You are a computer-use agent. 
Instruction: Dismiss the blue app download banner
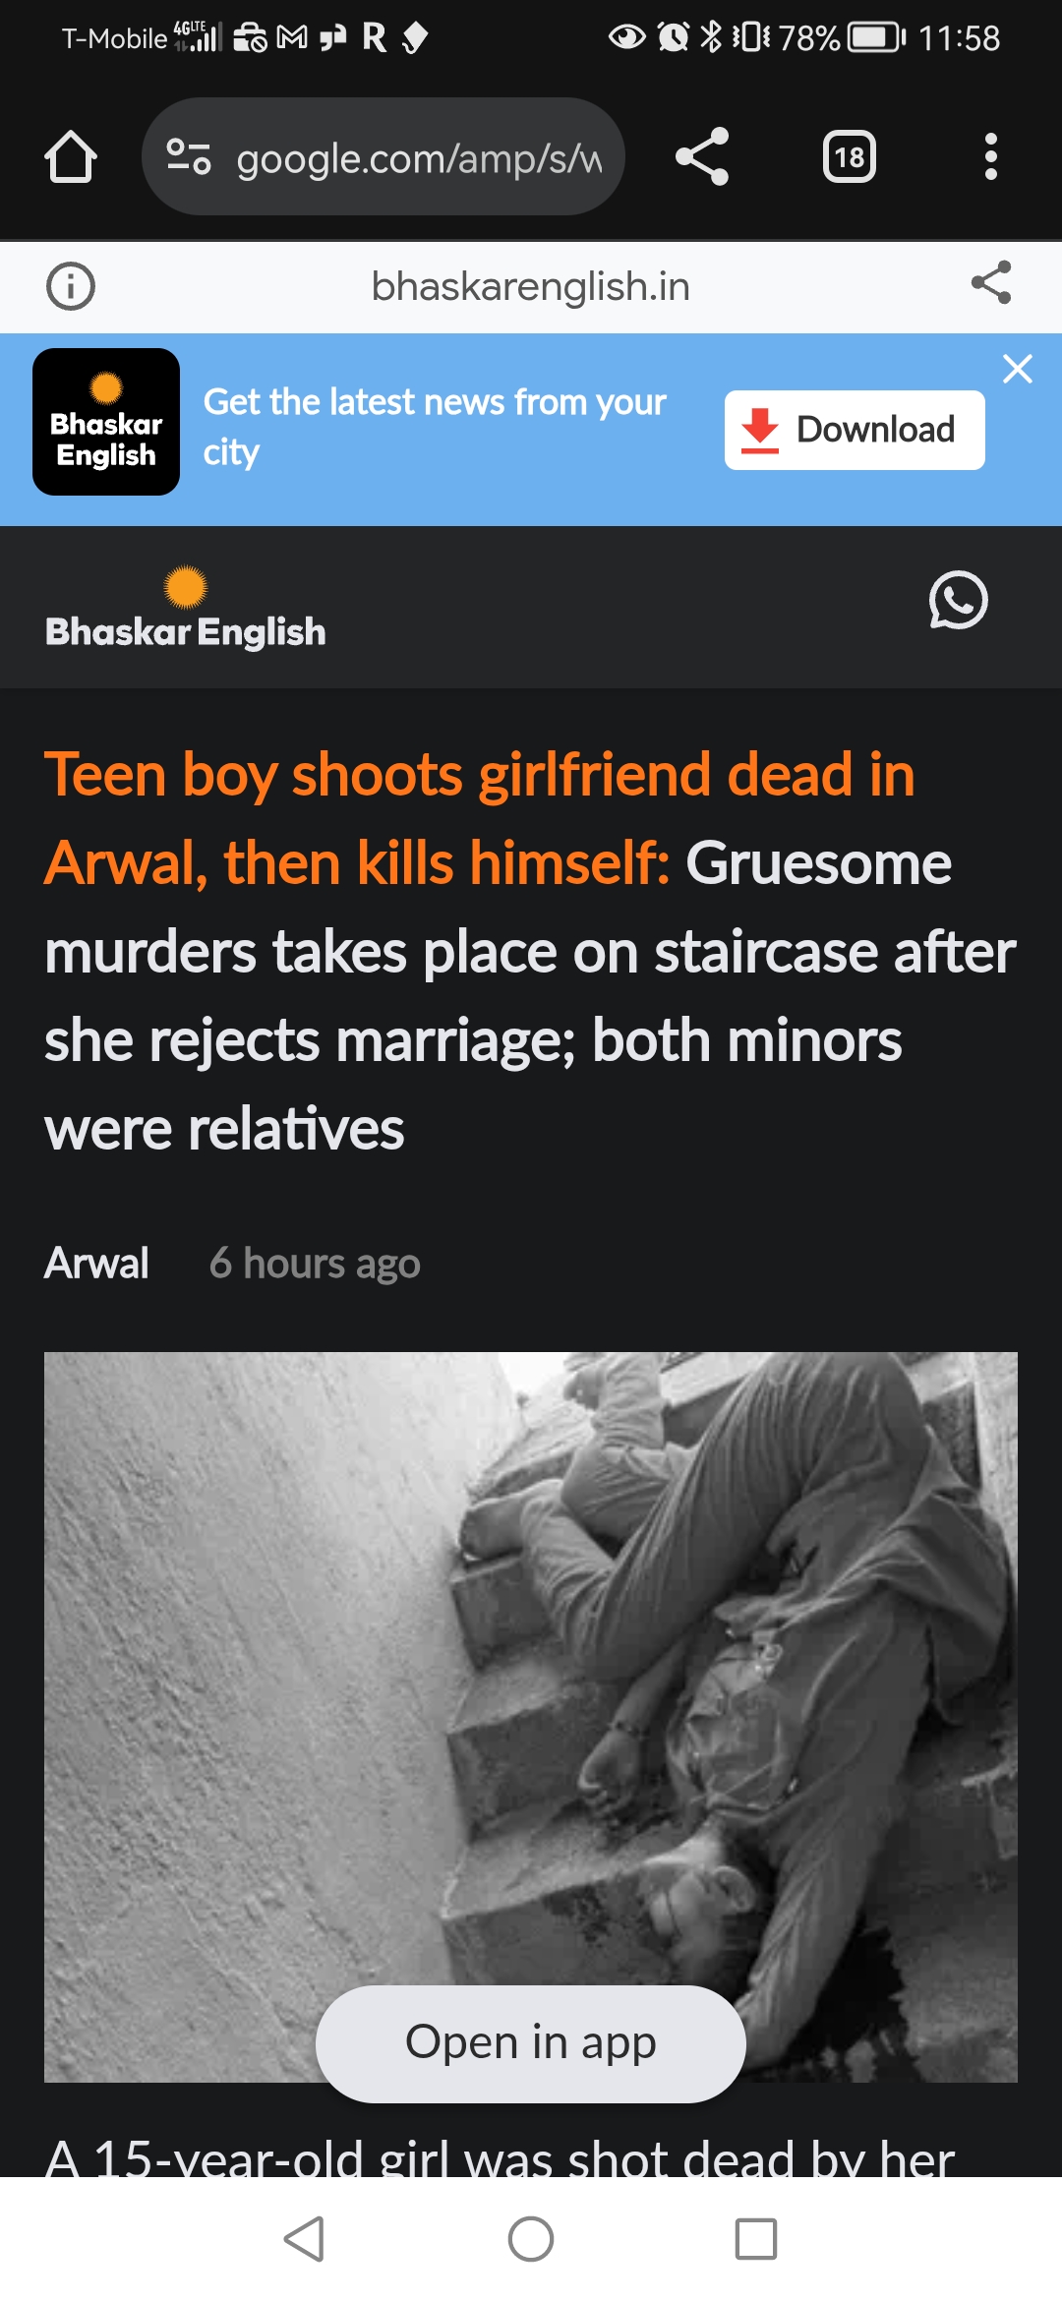click(1018, 369)
